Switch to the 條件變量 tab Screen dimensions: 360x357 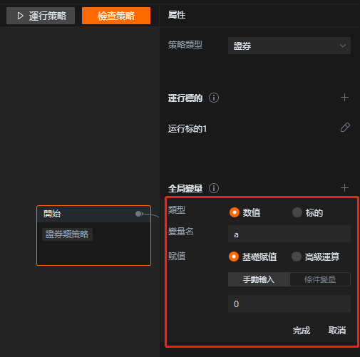point(320,279)
